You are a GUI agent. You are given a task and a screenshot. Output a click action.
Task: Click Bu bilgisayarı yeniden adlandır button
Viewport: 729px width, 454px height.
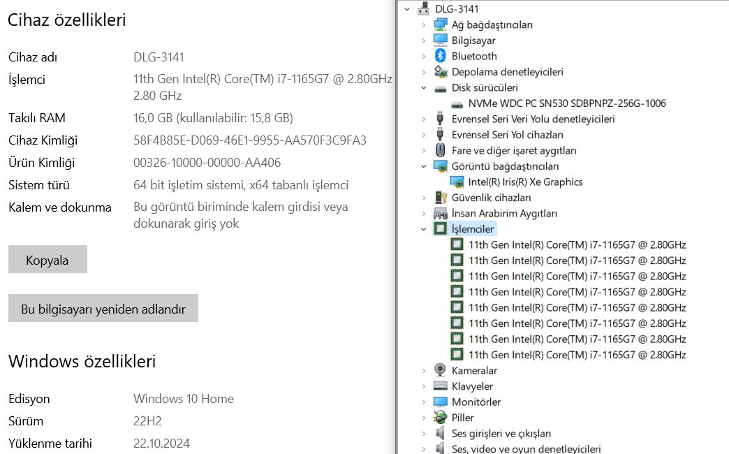103,308
